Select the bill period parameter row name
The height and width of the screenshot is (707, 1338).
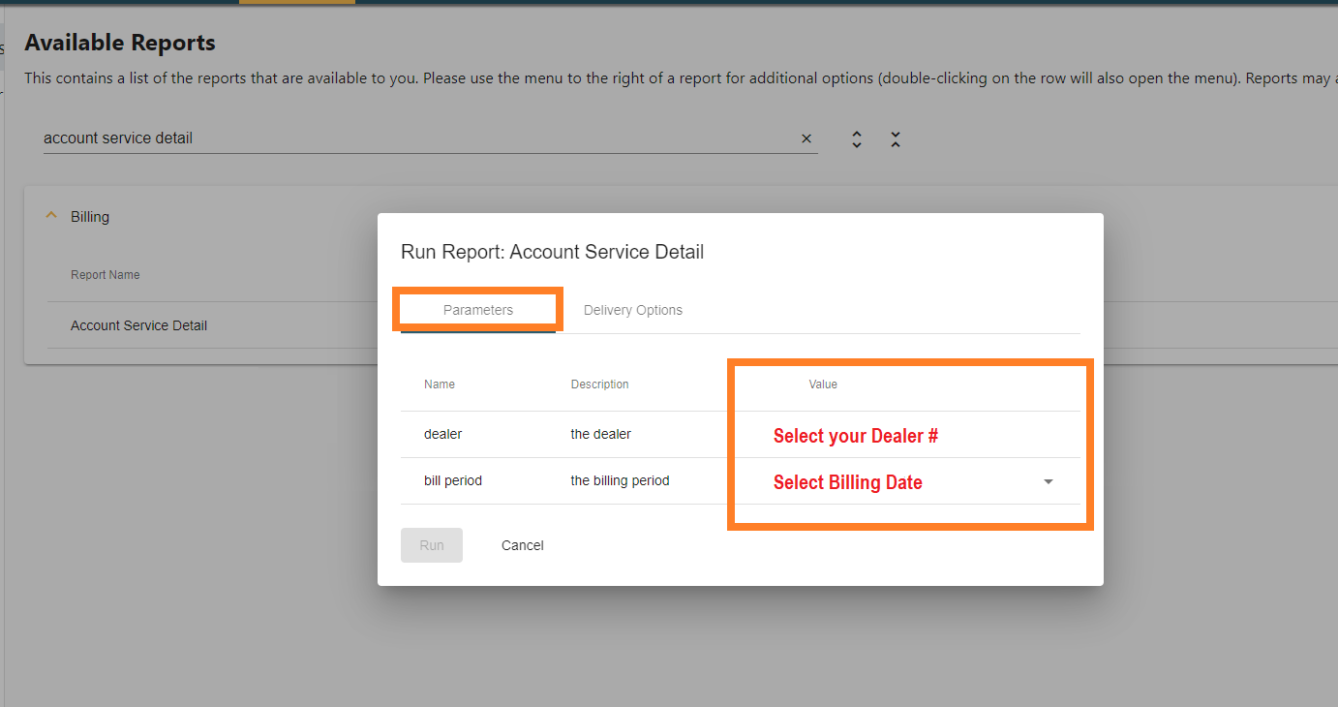tap(453, 480)
